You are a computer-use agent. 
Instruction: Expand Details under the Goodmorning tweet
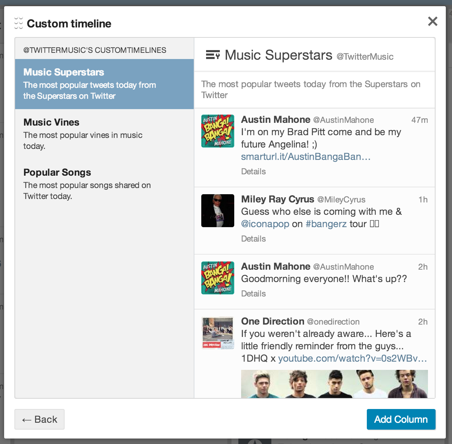pos(253,293)
